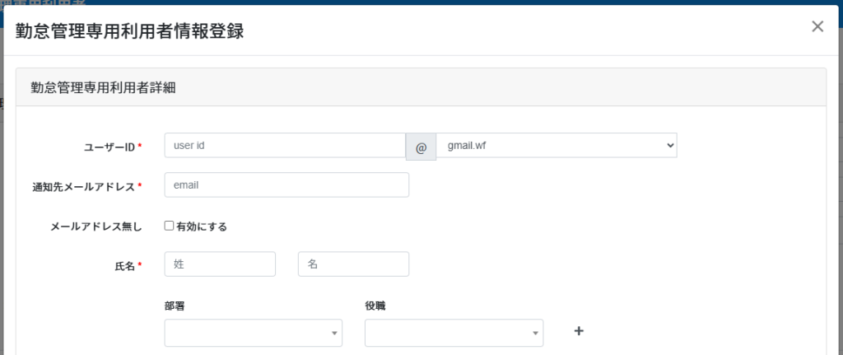Click the 姓 (surname) input field
This screenshot has width=843, height=355.
tap(220, 264)
